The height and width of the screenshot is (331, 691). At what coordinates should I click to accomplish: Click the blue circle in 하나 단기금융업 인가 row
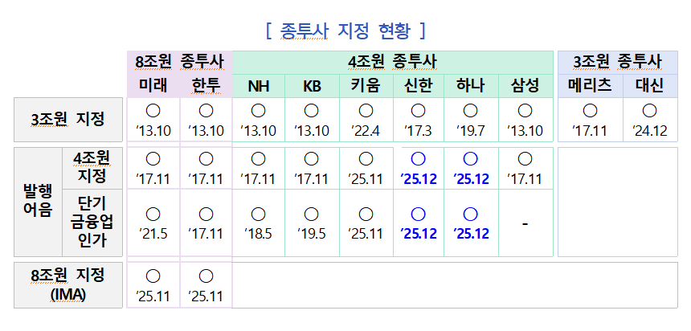pyautogui.click(x=471, y=214)
